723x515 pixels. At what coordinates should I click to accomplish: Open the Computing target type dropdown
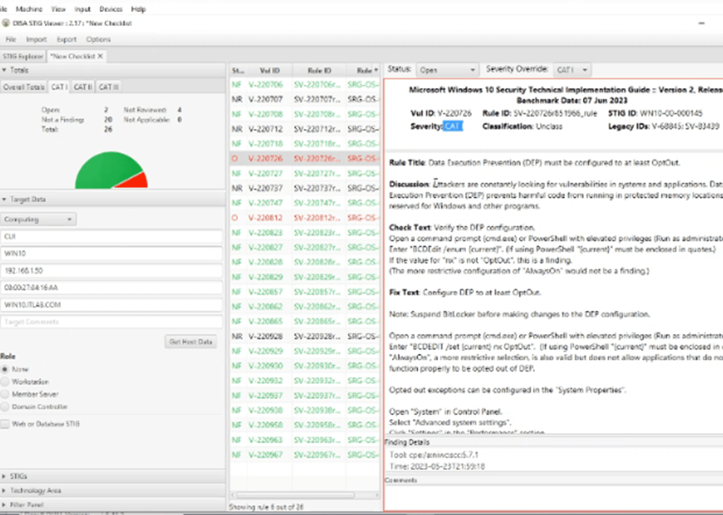39,220
